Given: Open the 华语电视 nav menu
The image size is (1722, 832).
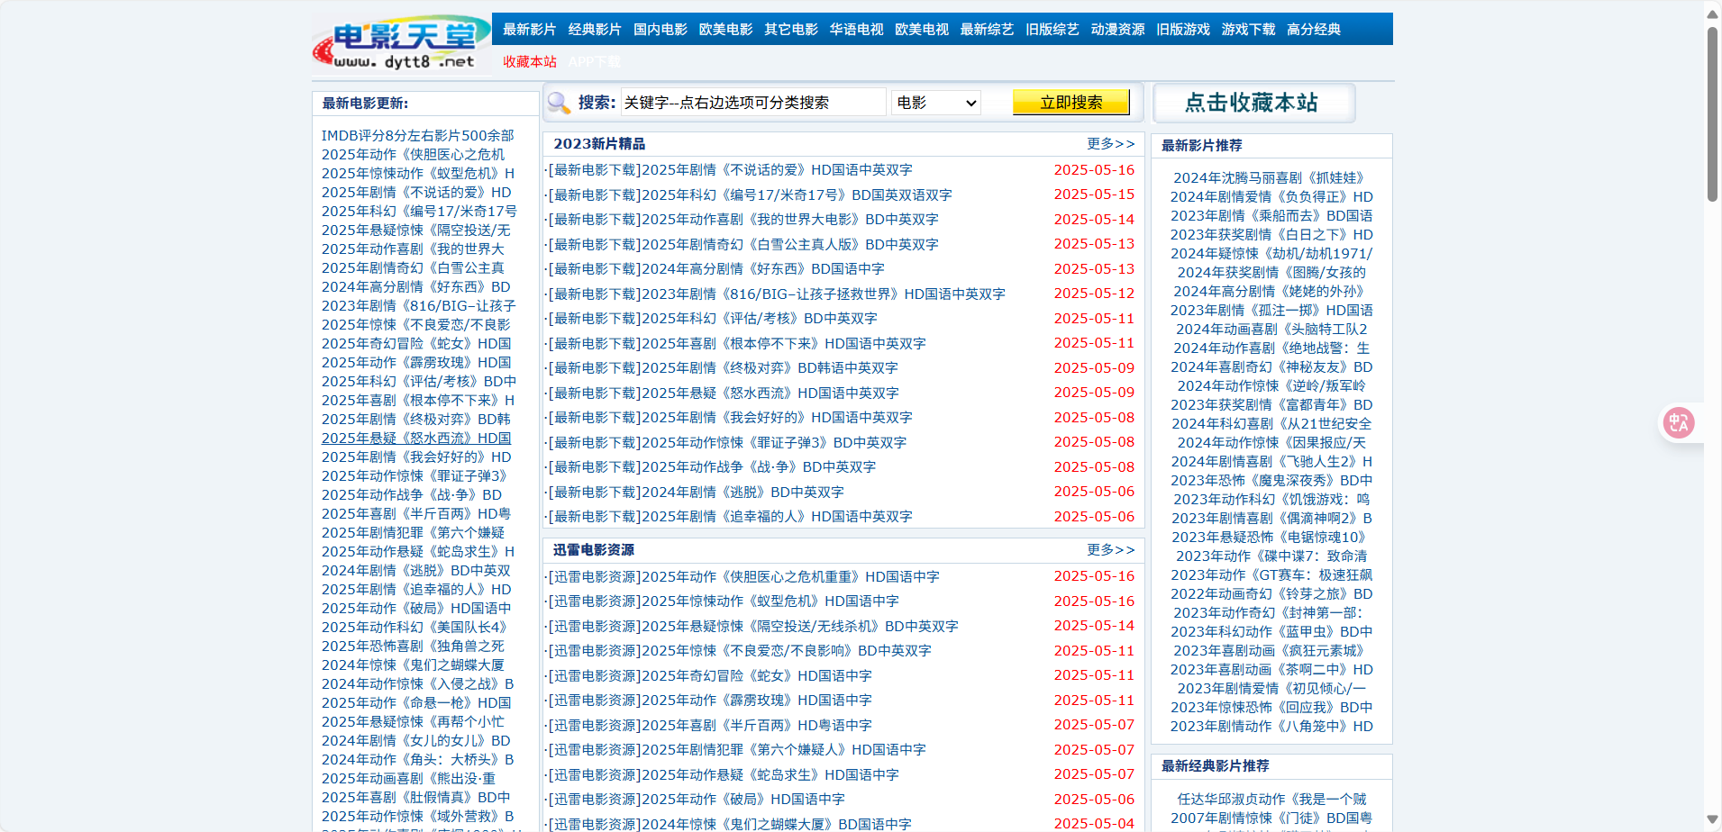Looking at the screenshot, I should click(x=856, y=30).
